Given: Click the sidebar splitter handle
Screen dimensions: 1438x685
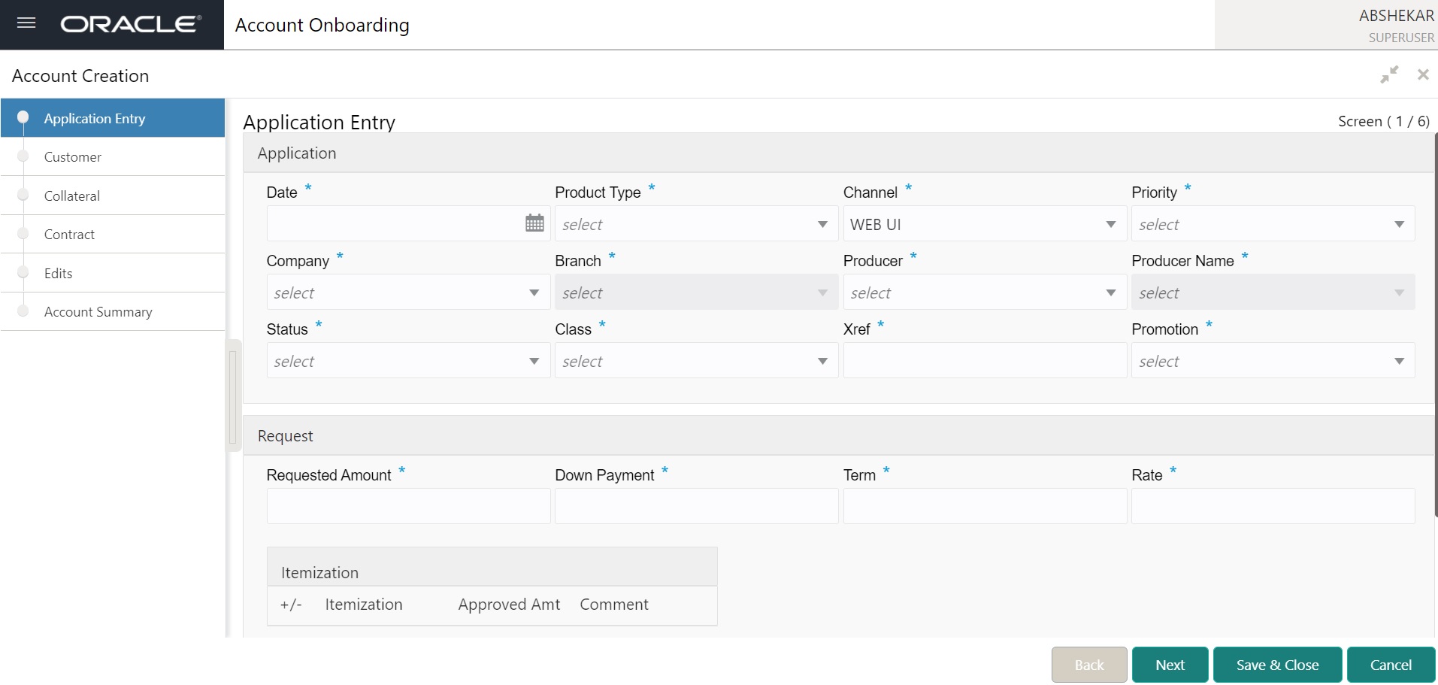Looking at the screenshot, I should (x=233, y=396).
